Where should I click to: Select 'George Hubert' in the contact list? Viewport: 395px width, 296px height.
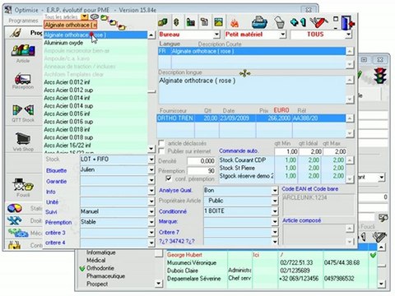[184, 255]
